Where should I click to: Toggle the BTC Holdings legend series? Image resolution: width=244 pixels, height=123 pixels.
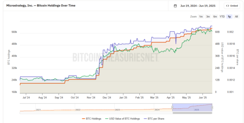[92, 119]
